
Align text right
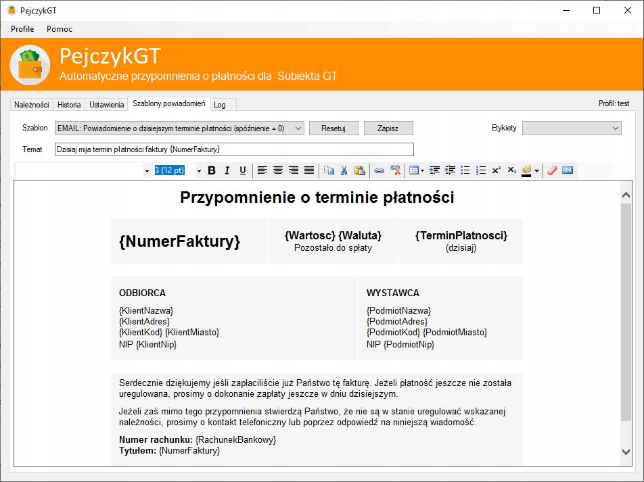coord(294,170)
